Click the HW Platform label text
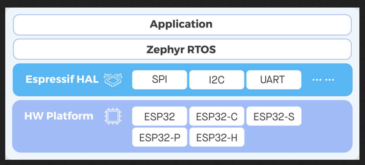Screen dimensions: 365x165 (x=59, y=116)
